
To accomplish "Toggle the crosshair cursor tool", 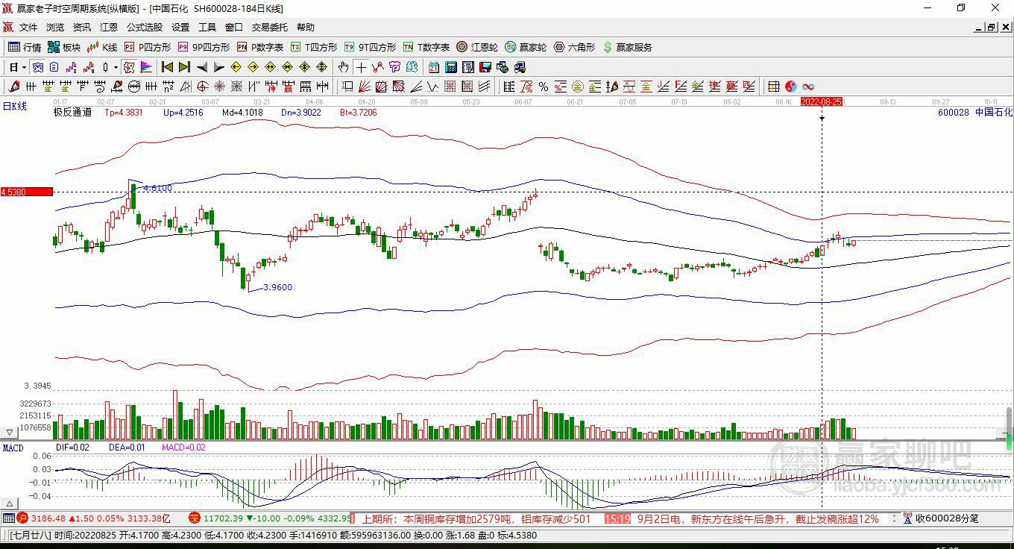I will click(361, 67).
